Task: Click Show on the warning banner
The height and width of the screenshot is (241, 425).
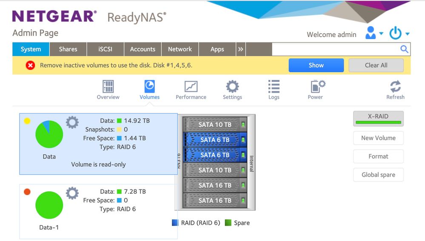Action: pos(316,65)
